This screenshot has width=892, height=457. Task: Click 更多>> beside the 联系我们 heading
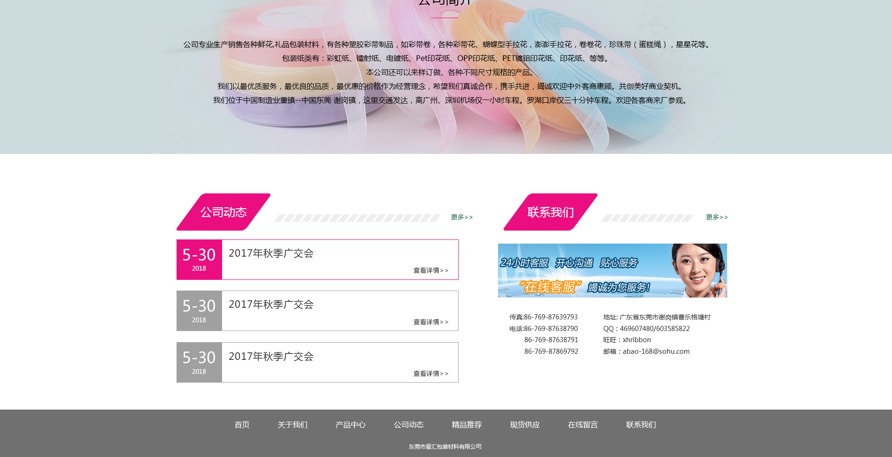coord(717,217)
